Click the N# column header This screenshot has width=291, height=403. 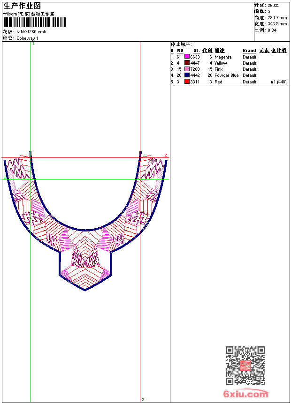coord(180,51)
